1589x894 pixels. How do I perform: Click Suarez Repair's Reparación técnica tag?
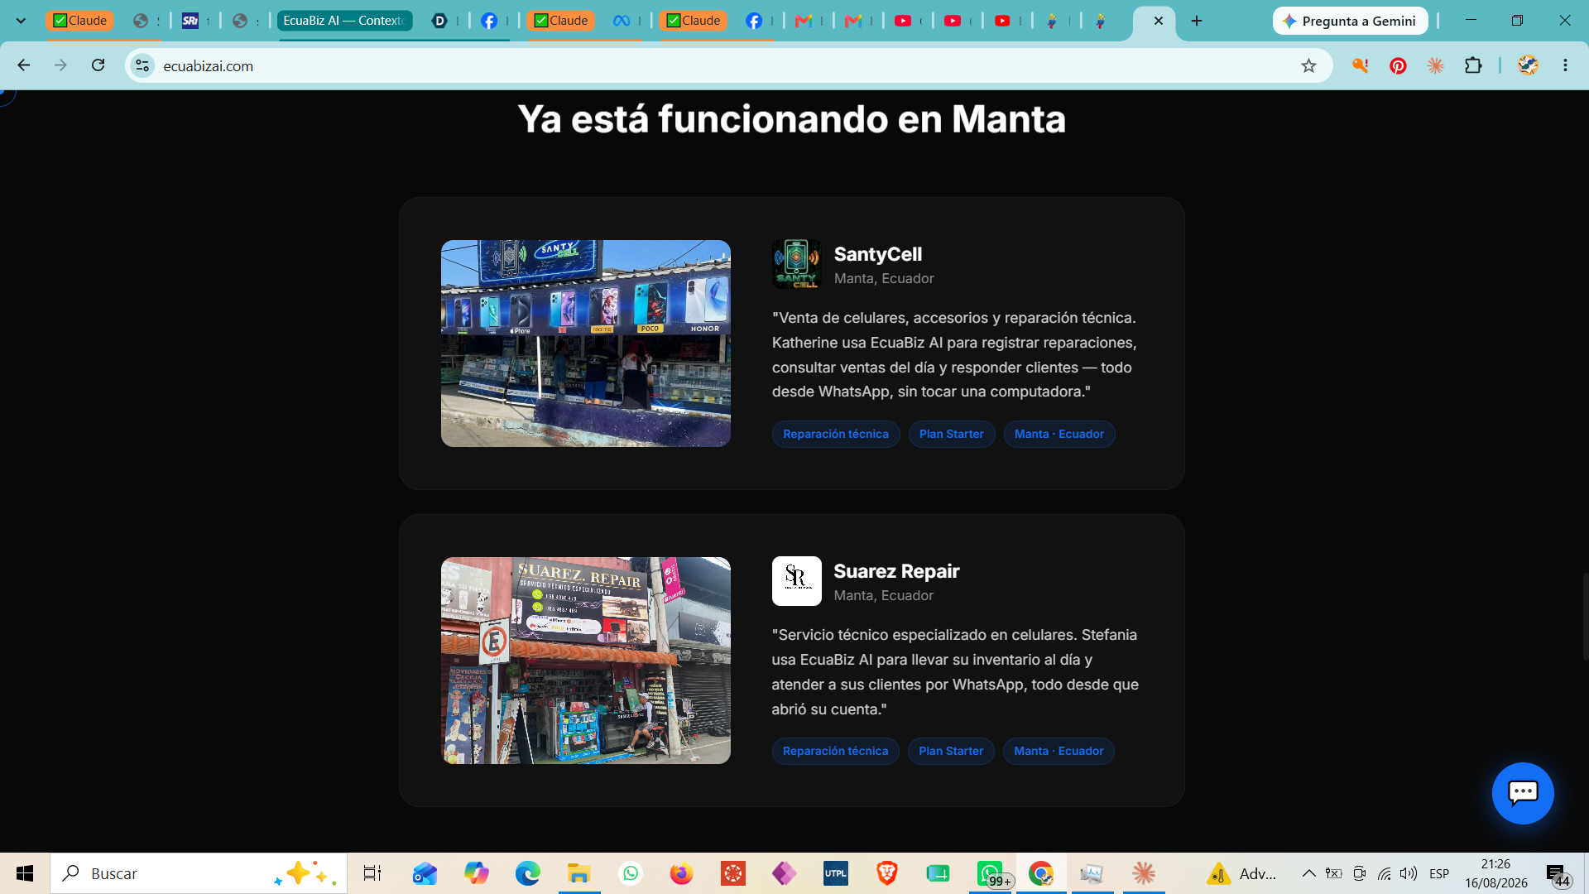click(x=835, y=751)
